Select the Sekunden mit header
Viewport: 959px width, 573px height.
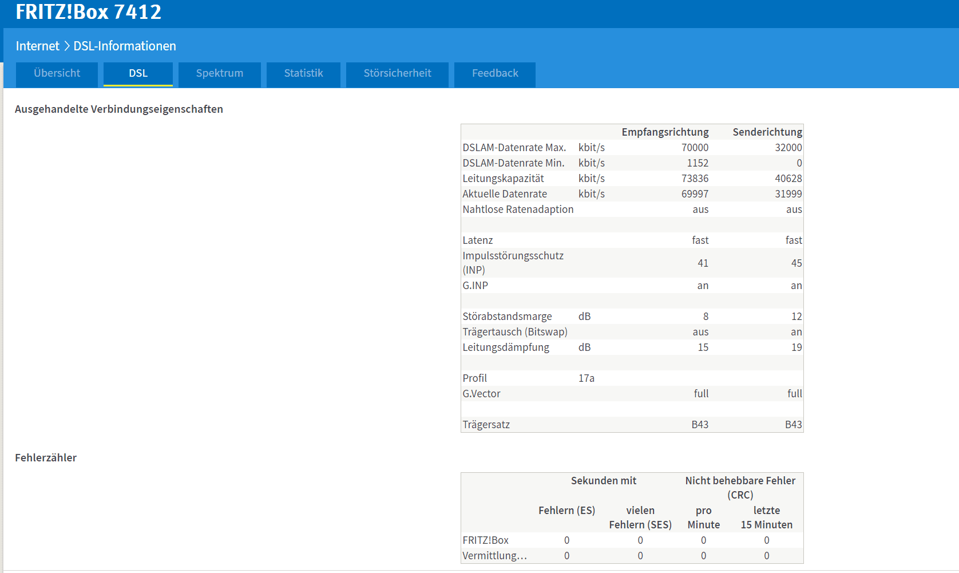click(x=603, y=481)
